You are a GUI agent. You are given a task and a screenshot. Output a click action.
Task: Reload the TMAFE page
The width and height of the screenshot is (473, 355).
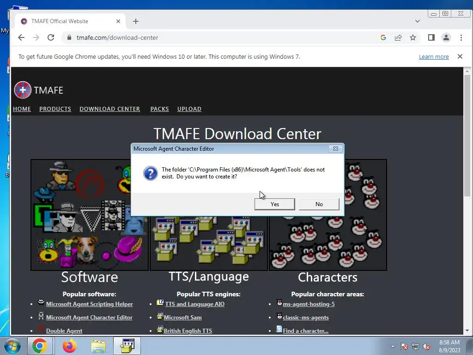pos(51,37)
